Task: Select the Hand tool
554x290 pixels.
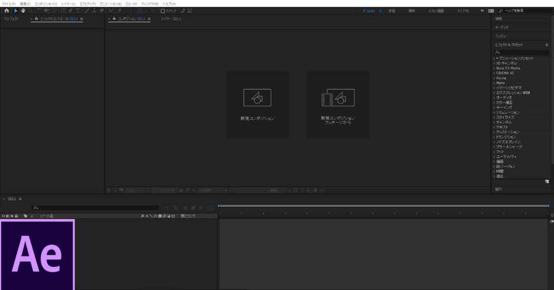Action: 23,11
